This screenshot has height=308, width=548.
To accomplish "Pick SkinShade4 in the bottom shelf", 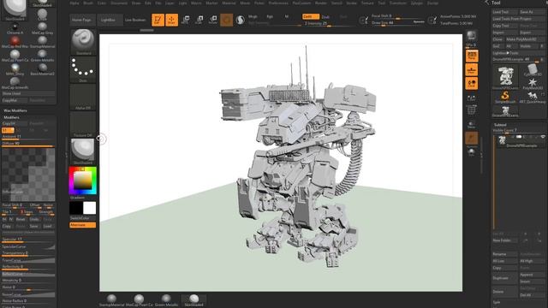I will (x=194, y=300).
